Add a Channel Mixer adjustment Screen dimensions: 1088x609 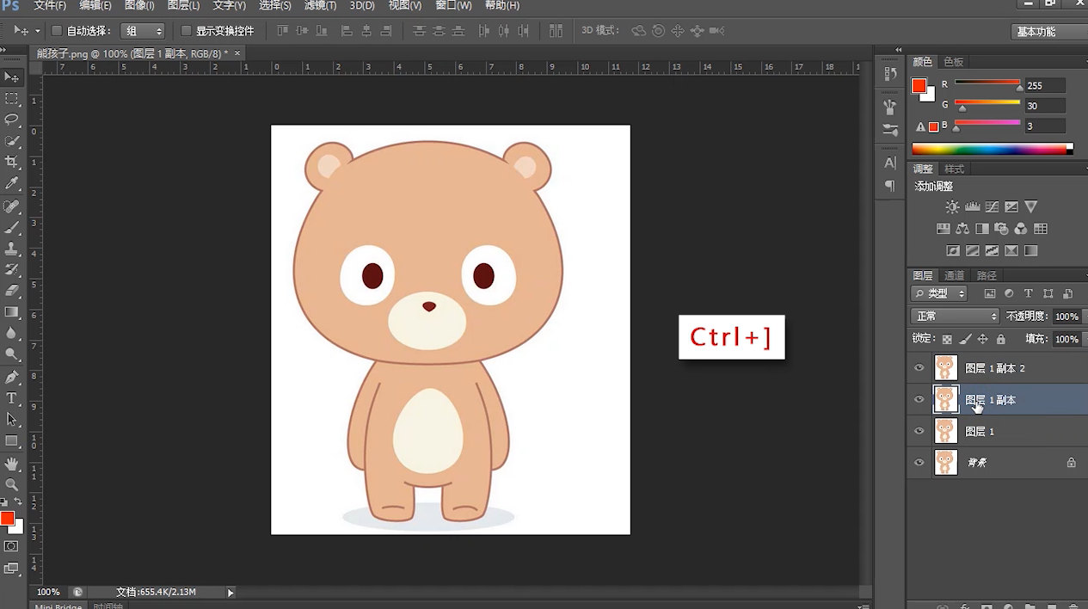pos(1021,229)
